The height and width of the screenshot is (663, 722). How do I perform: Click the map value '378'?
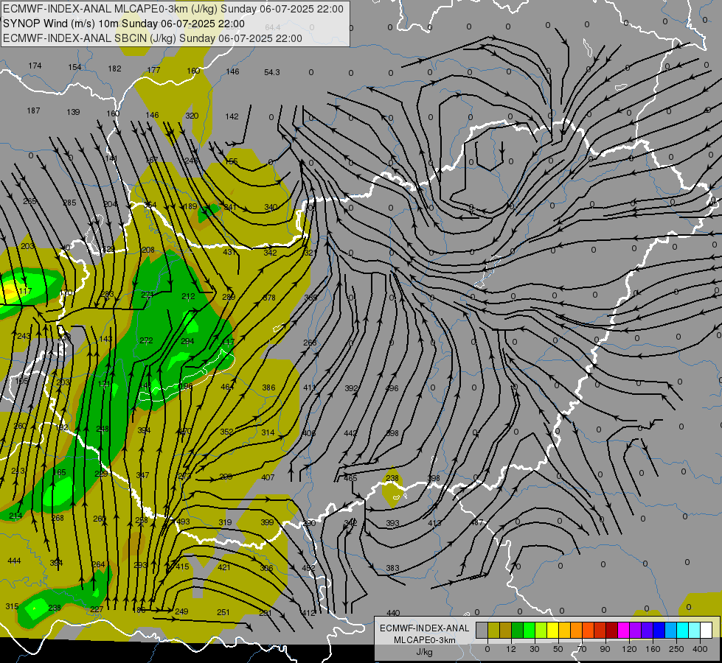pyautogui.click(x=269, y=298)
